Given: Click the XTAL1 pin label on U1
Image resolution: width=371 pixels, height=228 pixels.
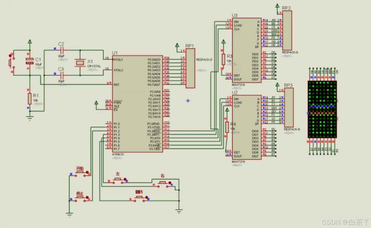Looking at the screenshot, I should (118, 60).
